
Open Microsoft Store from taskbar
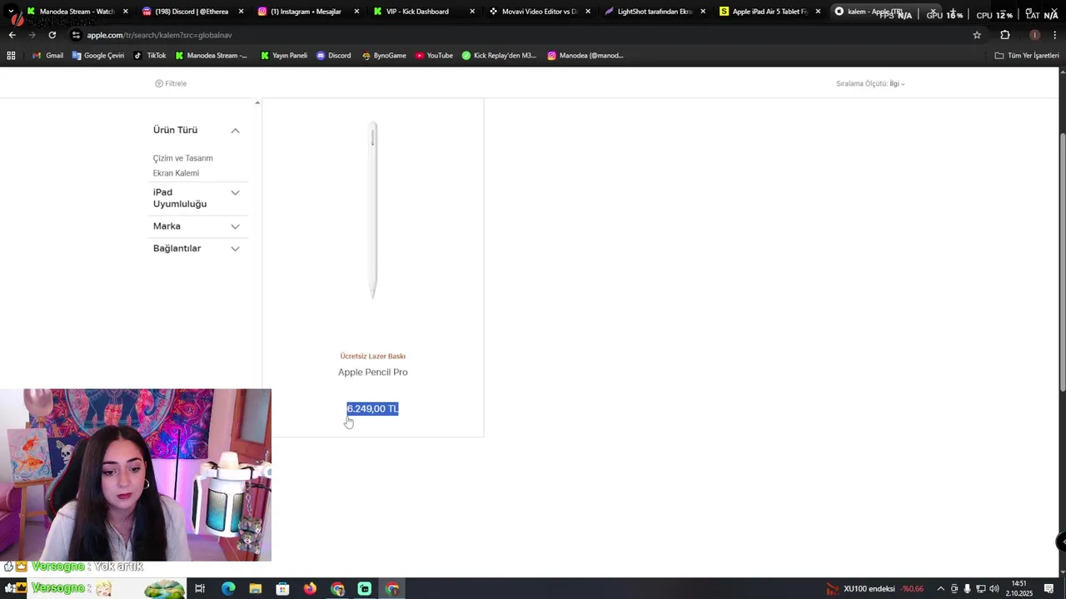[x=282, y=589]
